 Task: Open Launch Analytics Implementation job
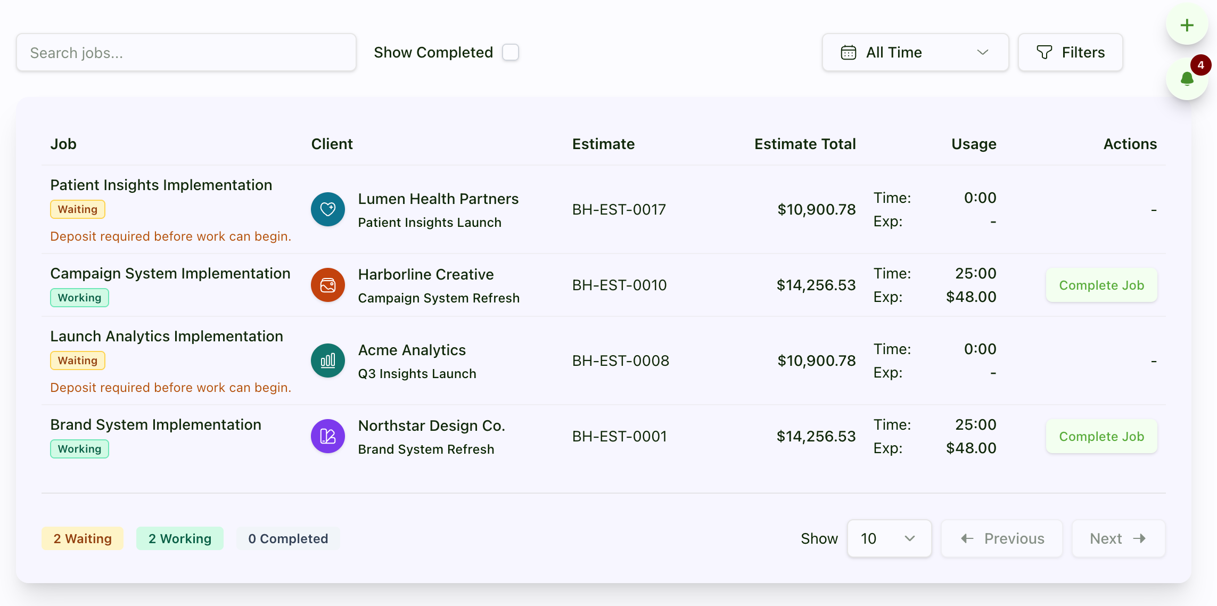click(x=167, y=336)
